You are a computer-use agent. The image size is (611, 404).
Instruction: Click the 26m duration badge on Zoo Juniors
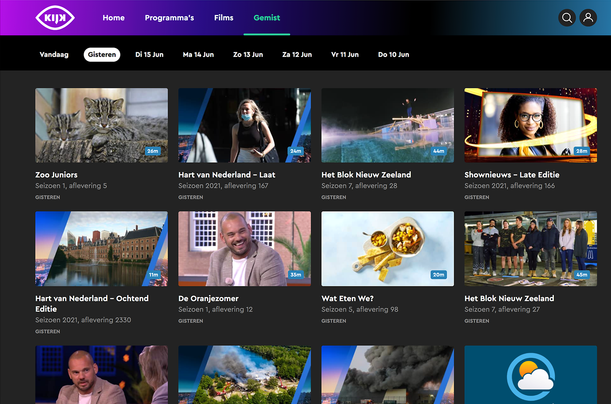tap(153, 151)
